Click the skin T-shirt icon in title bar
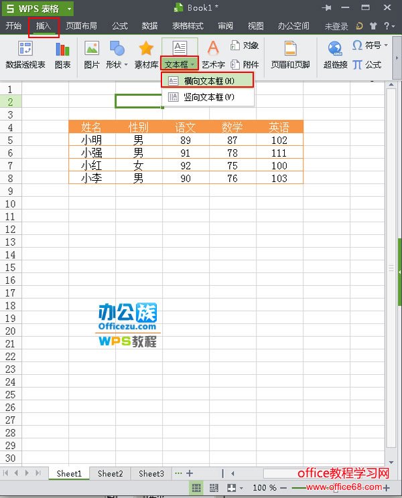Viewport: 402px width, 498px height. point(373,26)
